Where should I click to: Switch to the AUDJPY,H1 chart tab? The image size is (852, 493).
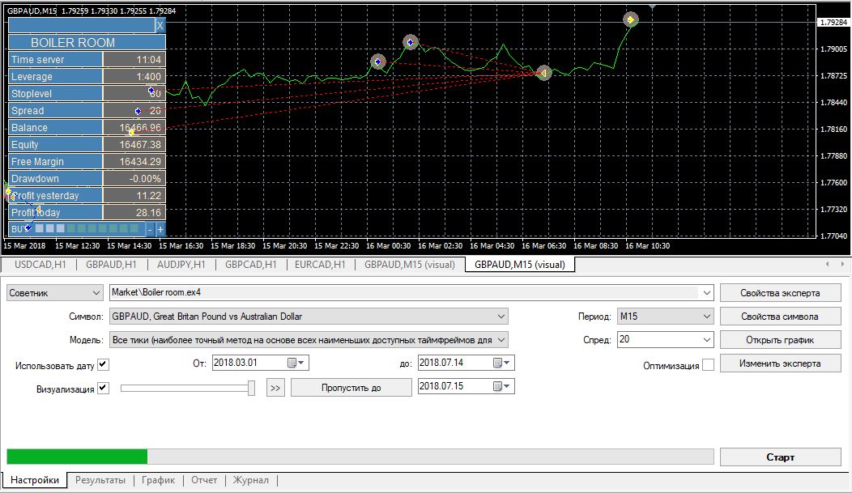coord(181,265)
